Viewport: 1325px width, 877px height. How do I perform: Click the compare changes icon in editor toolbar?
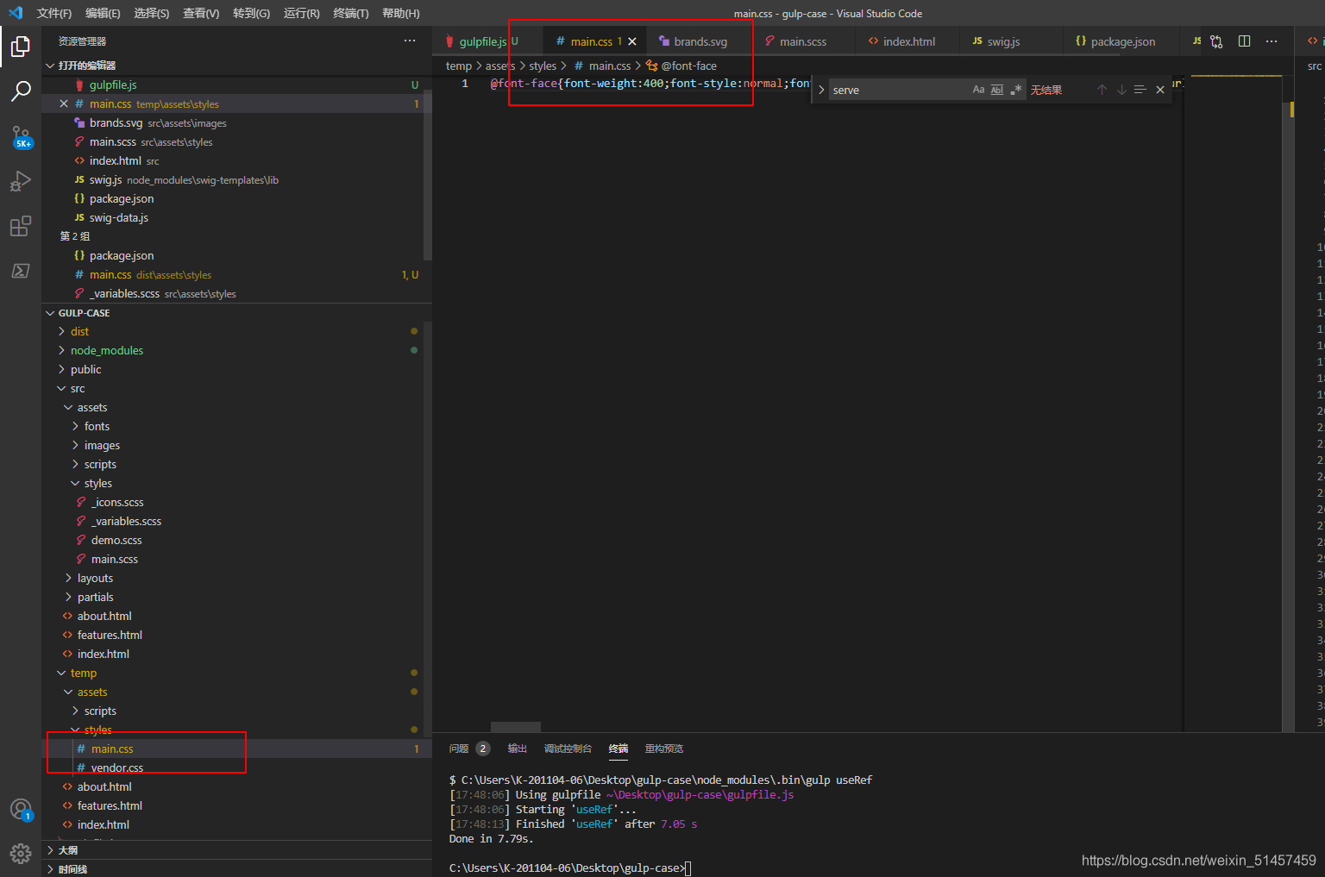(x=1216, y=41)
